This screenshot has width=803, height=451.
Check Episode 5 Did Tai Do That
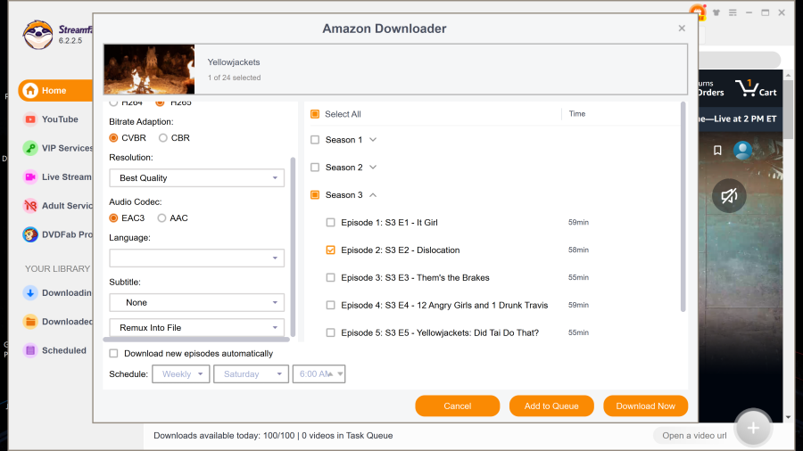330,332
